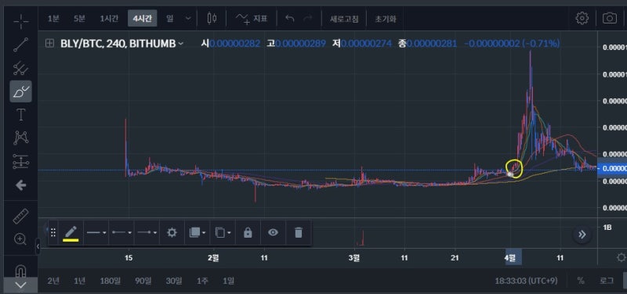The width and height of the screenshot is (627, 294).
Task: Select the forecast/position measurement tool
Action: pos(21,161)
